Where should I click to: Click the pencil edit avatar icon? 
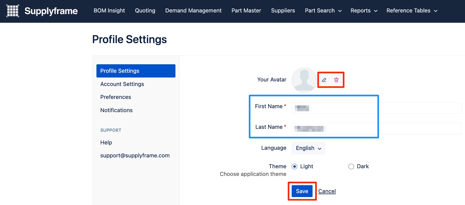pos(324,80)
